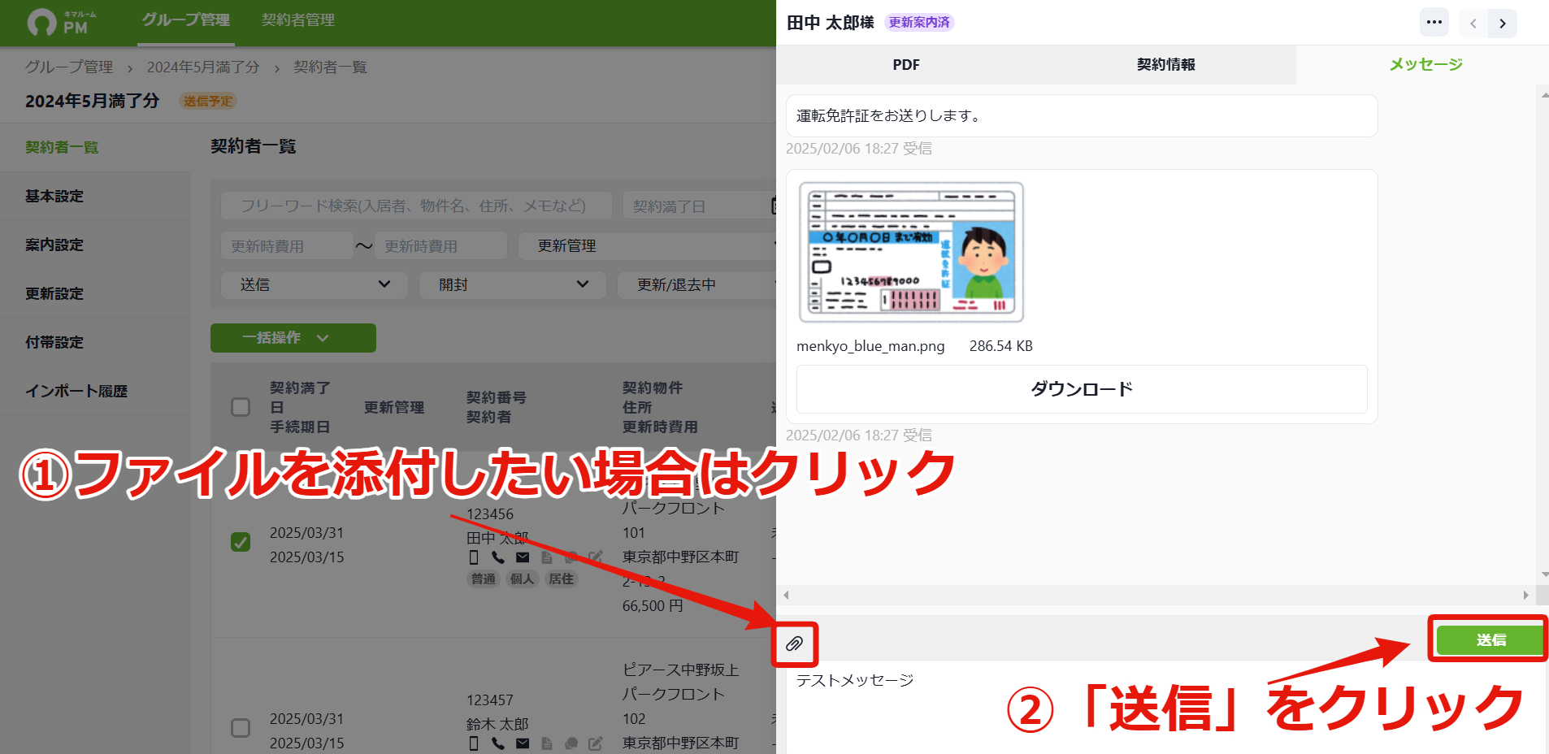This screenshot has width=1549, height=754.
Task: Switch to the PDF tab
Action: pyautogui.click(x=906, y=65)
